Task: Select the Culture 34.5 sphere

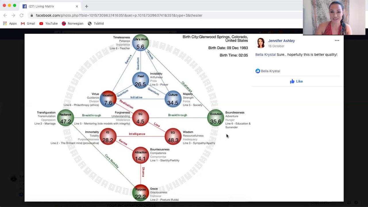Action: [173, 99]
